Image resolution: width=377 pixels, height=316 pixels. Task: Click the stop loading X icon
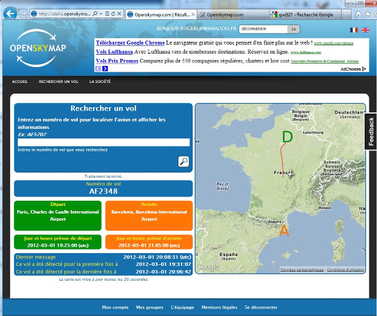(x=119, y=14)
